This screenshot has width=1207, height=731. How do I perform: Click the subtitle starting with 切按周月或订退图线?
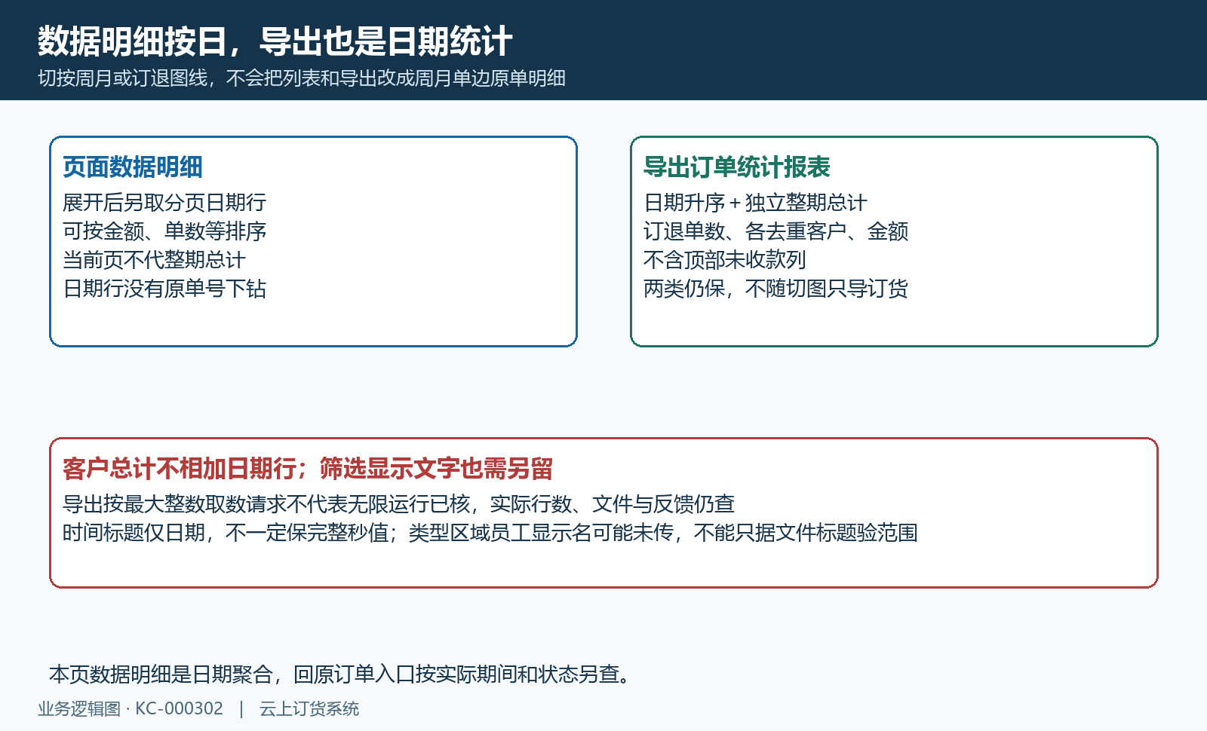pos(302,78)
